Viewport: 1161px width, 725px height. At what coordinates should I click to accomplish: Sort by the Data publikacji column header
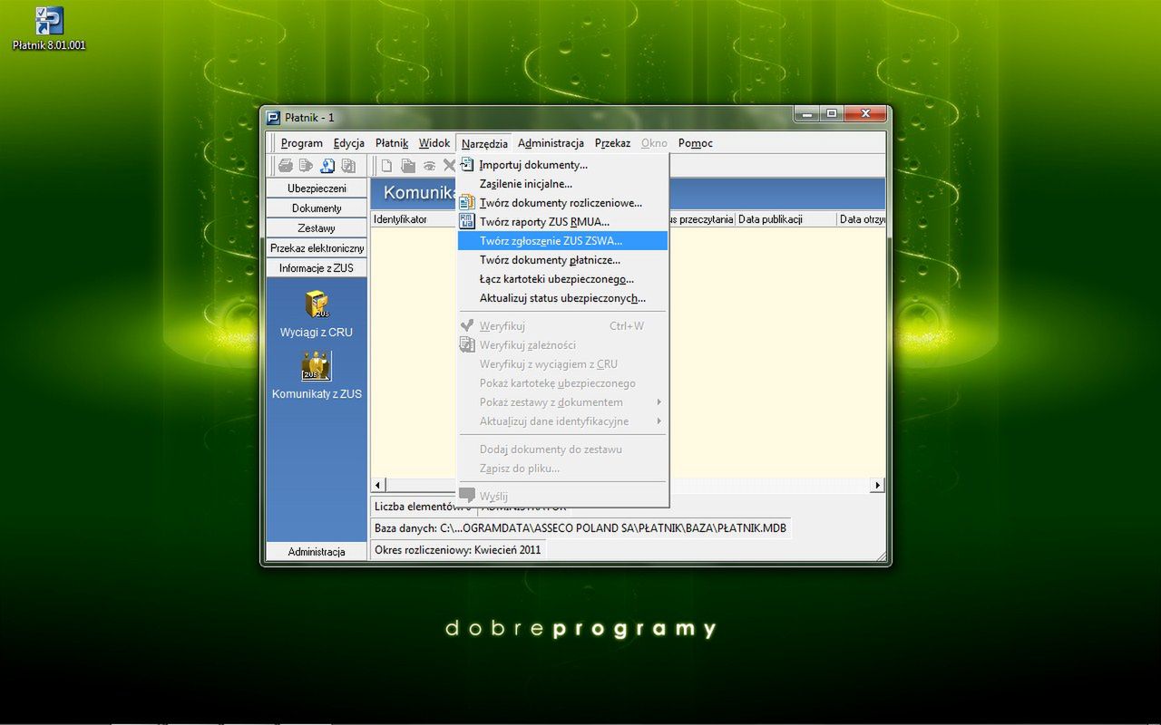click(x=785, y=219)
